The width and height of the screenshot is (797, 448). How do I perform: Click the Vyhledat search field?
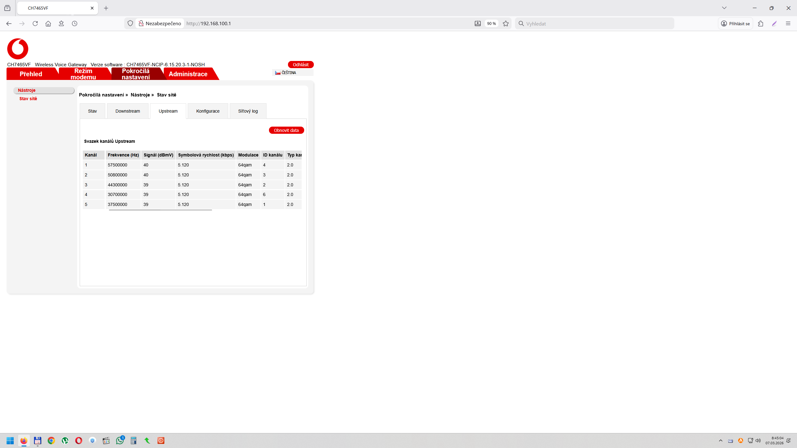595,24
